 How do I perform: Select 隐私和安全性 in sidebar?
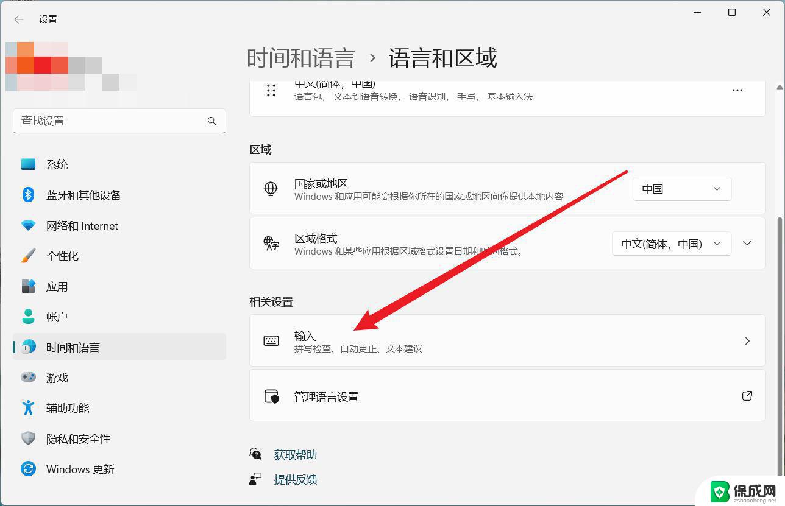tap(119, 438)
